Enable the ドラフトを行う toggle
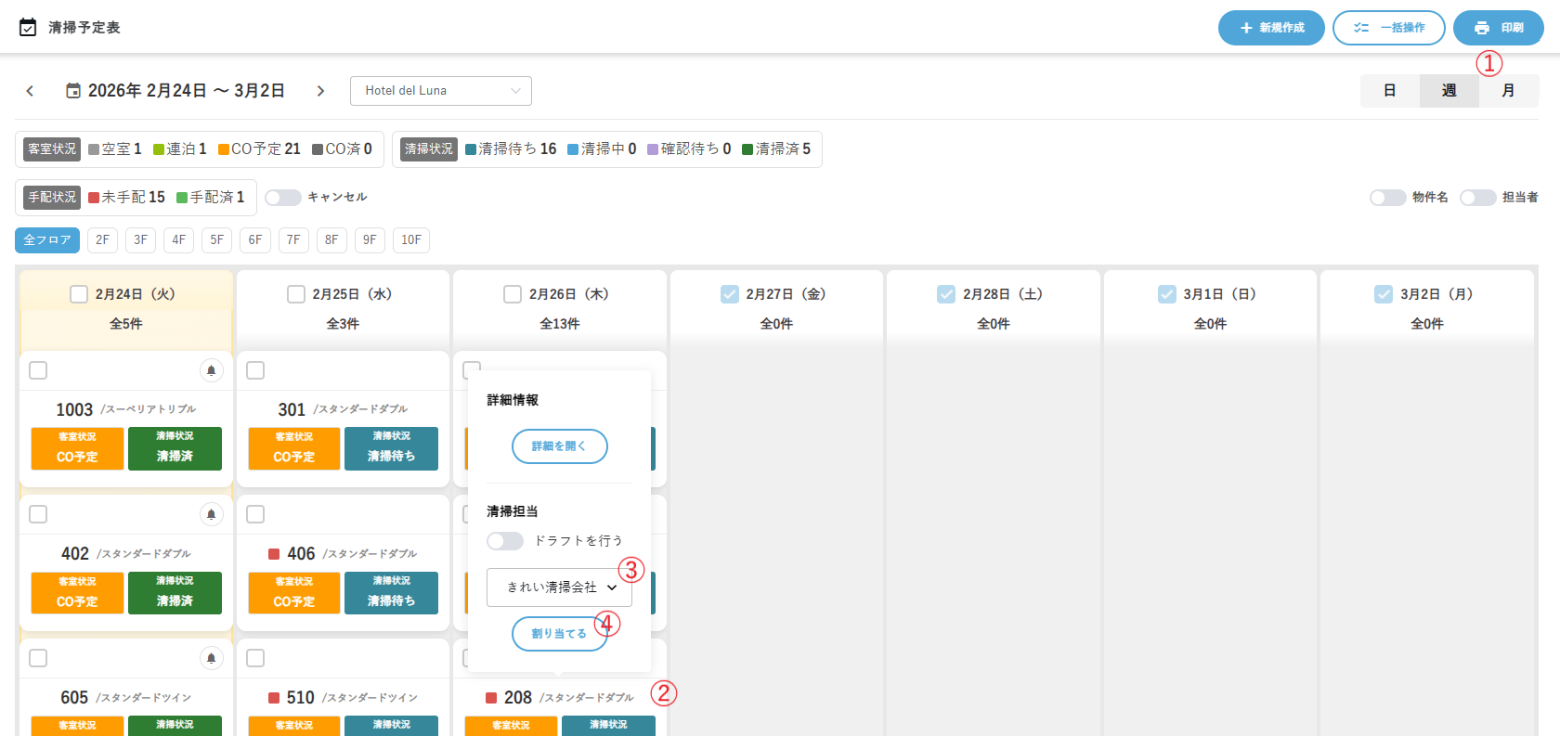Screen dimensions: 1560x736 [505, 541]
